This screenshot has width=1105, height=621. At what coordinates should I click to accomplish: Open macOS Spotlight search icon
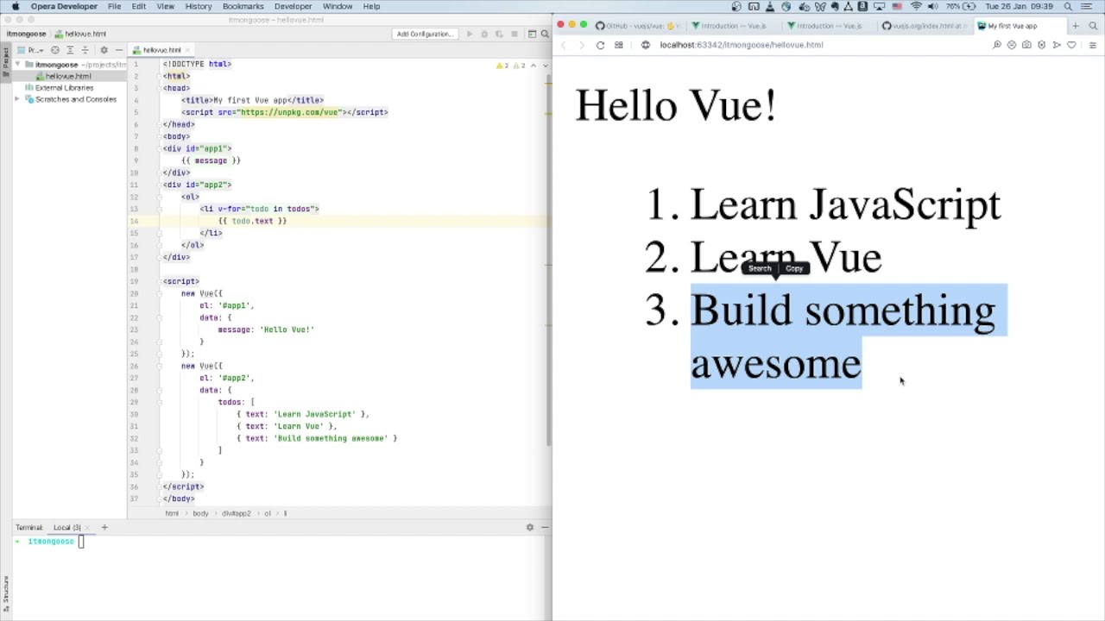tap(1068, 6)
